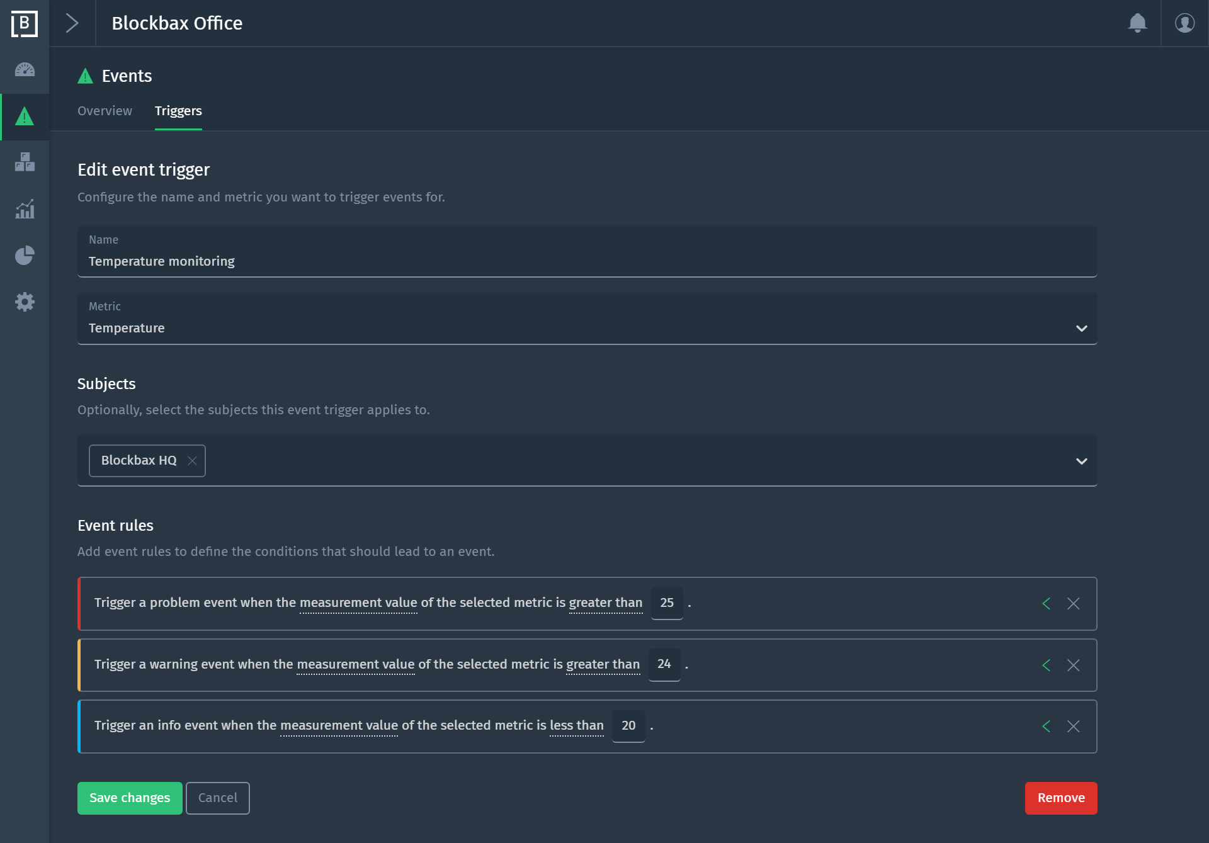Open the Metric Temperature dropdown
The image size is (1209, 843).
pos(586,327)
